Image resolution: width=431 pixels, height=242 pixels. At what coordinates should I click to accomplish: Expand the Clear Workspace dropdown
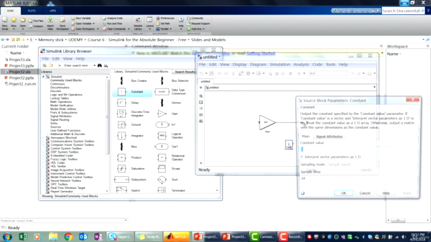(x=98, y=29)
